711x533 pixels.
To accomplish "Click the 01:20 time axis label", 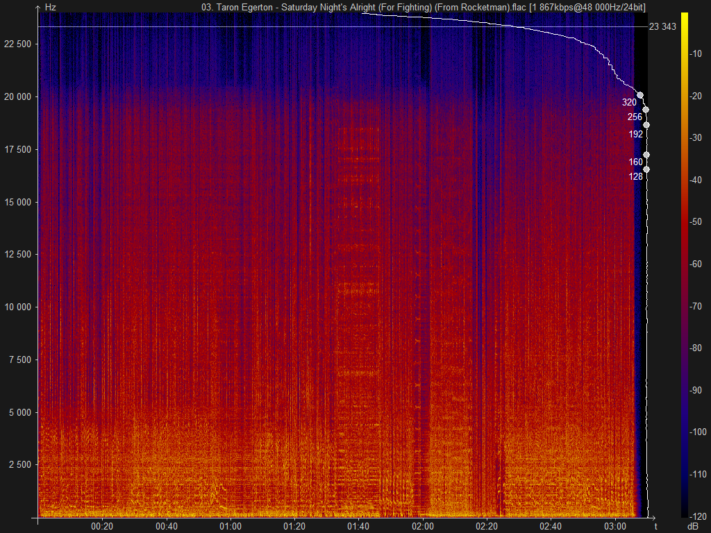I will (x=294, y=527).
